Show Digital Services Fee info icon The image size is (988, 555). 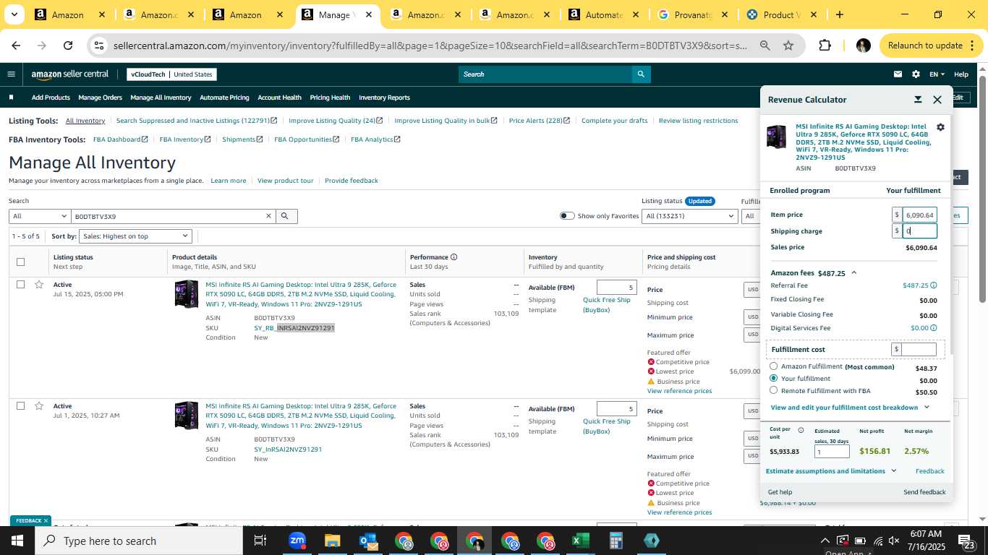click(934, 328)
